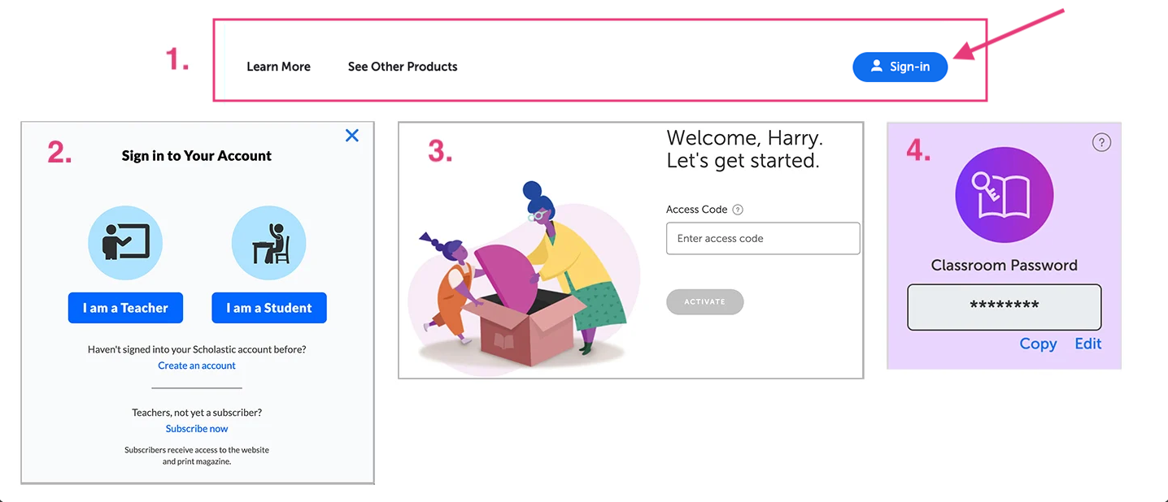Click the masked Classroom Password field
The width and height of the screenshot is (1168, 502).
point(1004,307)
